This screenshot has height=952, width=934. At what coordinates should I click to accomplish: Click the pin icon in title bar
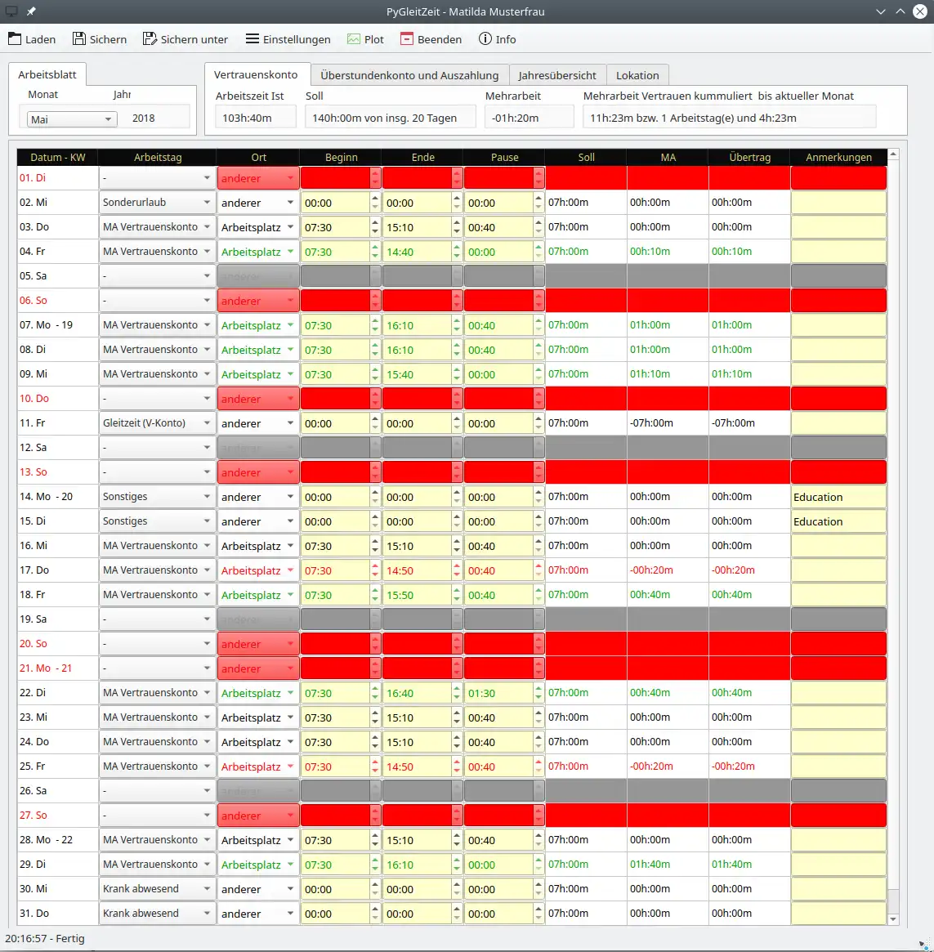point(32,11)
